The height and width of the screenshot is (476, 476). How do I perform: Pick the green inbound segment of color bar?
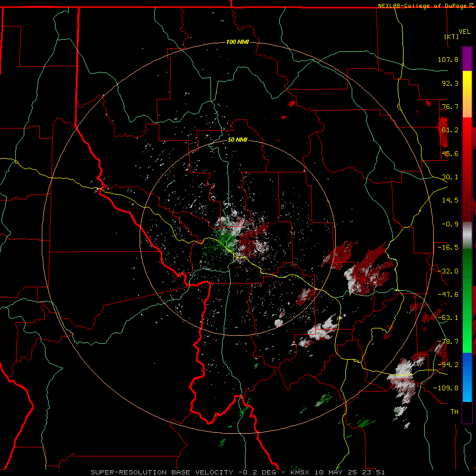coord(467,300)
